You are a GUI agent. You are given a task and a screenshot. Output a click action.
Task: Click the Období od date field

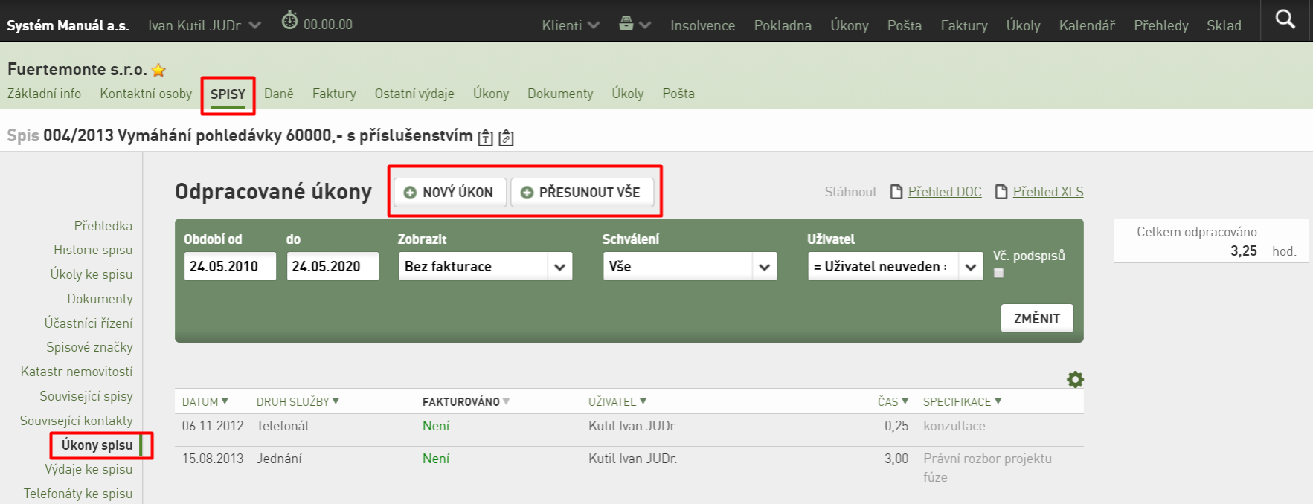coord(230,266)
